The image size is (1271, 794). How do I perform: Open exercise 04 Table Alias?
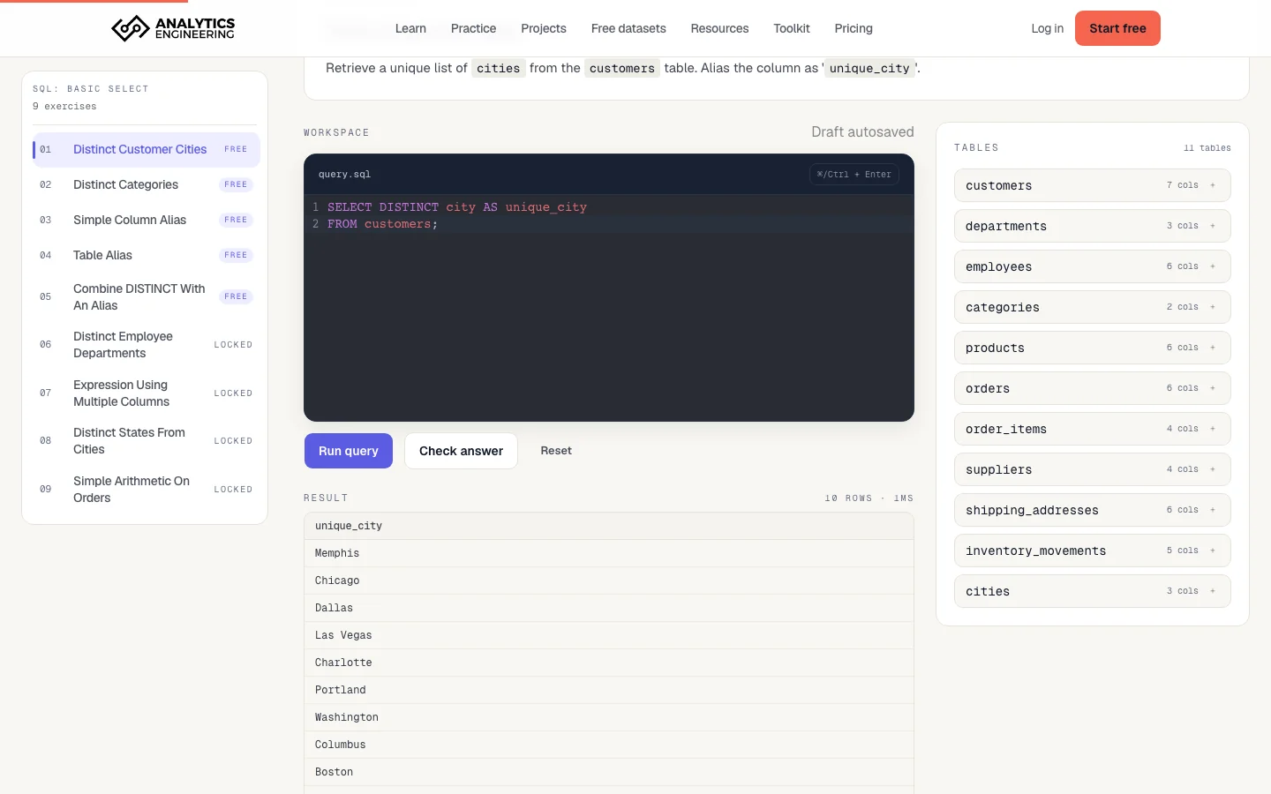(x=147, y=255)
